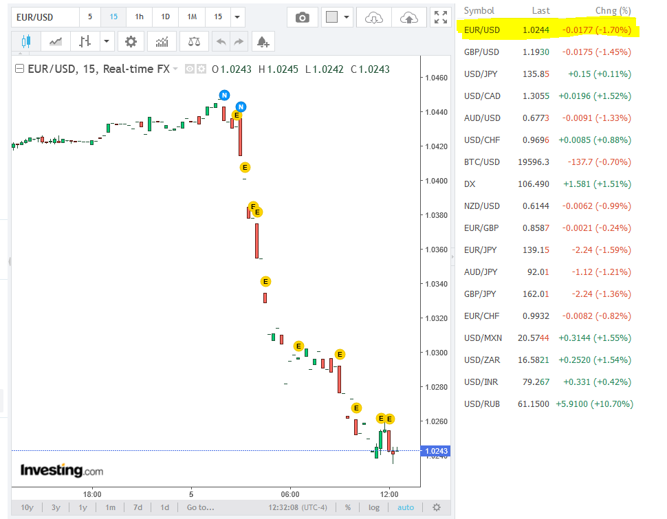The height and width of the screenshot is (519, 667).
Task: Select EUR/USD row in watchlist
Action: 547,30
